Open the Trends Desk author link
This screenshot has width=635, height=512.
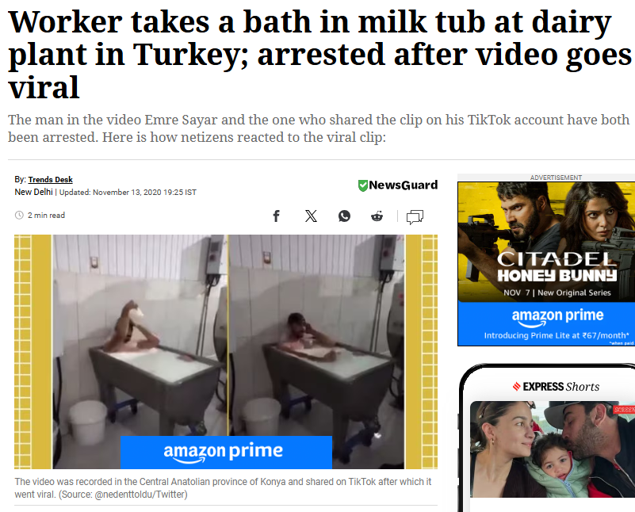[50, 179]
